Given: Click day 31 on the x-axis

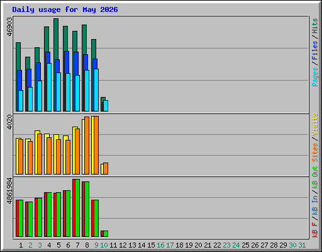Looking at the screenshot, I should click(302, 245).
